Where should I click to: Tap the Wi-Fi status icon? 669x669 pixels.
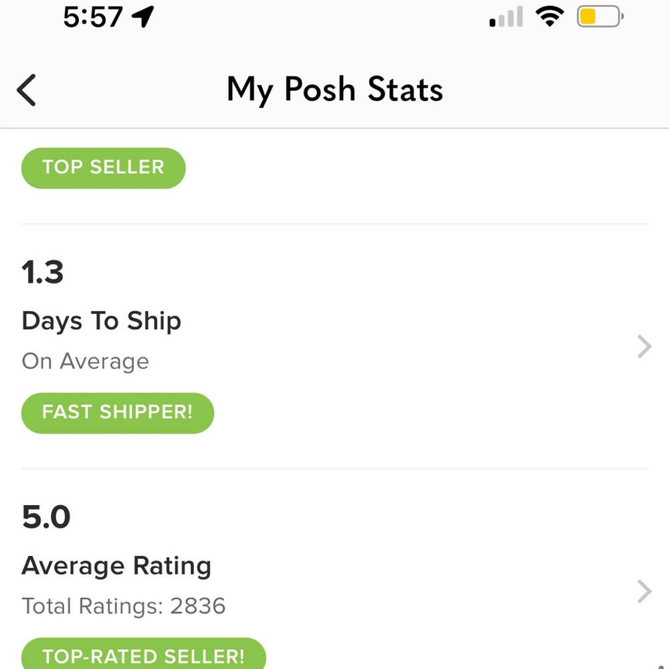(549, 17)
